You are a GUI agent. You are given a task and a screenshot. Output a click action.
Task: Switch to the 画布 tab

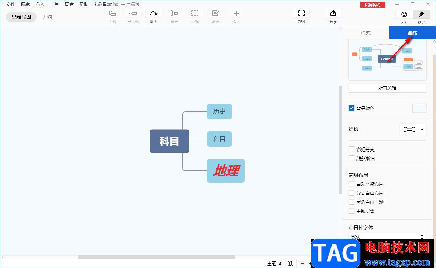tap(412, 33)
